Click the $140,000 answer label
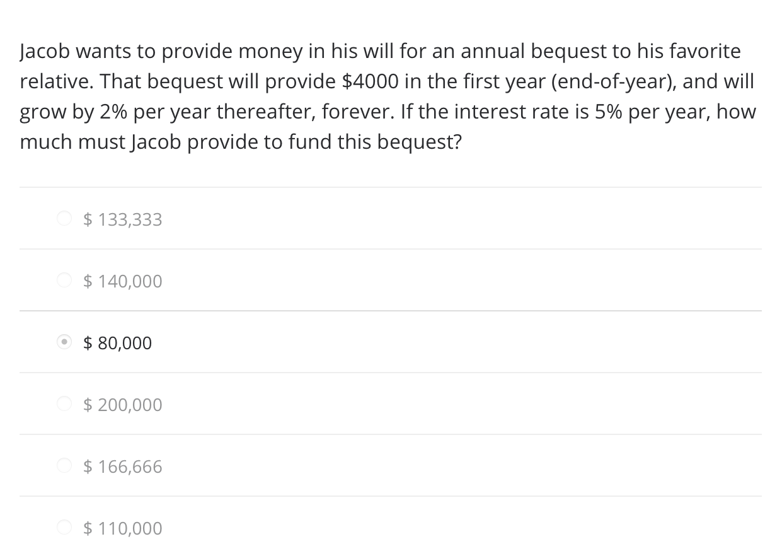The height and width of the screenshot is (551, 770). [122, 281]
